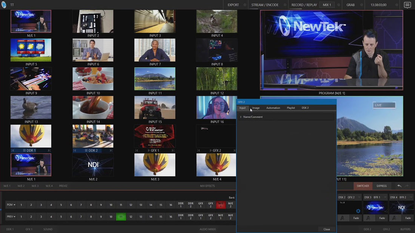Open the PGM bus dropdown
This screenshot has height=233, width=415.
coord(11,204)
